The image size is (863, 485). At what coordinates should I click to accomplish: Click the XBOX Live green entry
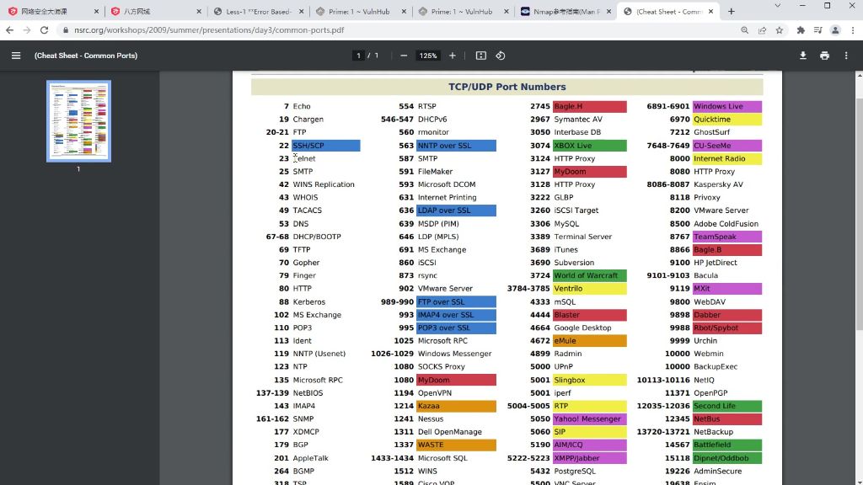(x=589, y=145)
